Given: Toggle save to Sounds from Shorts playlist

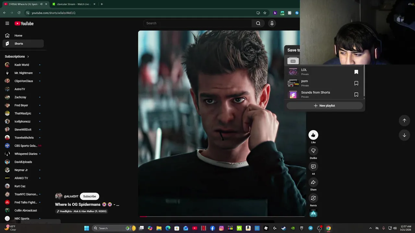Looking at the screenshot, I should coord(356,94).
